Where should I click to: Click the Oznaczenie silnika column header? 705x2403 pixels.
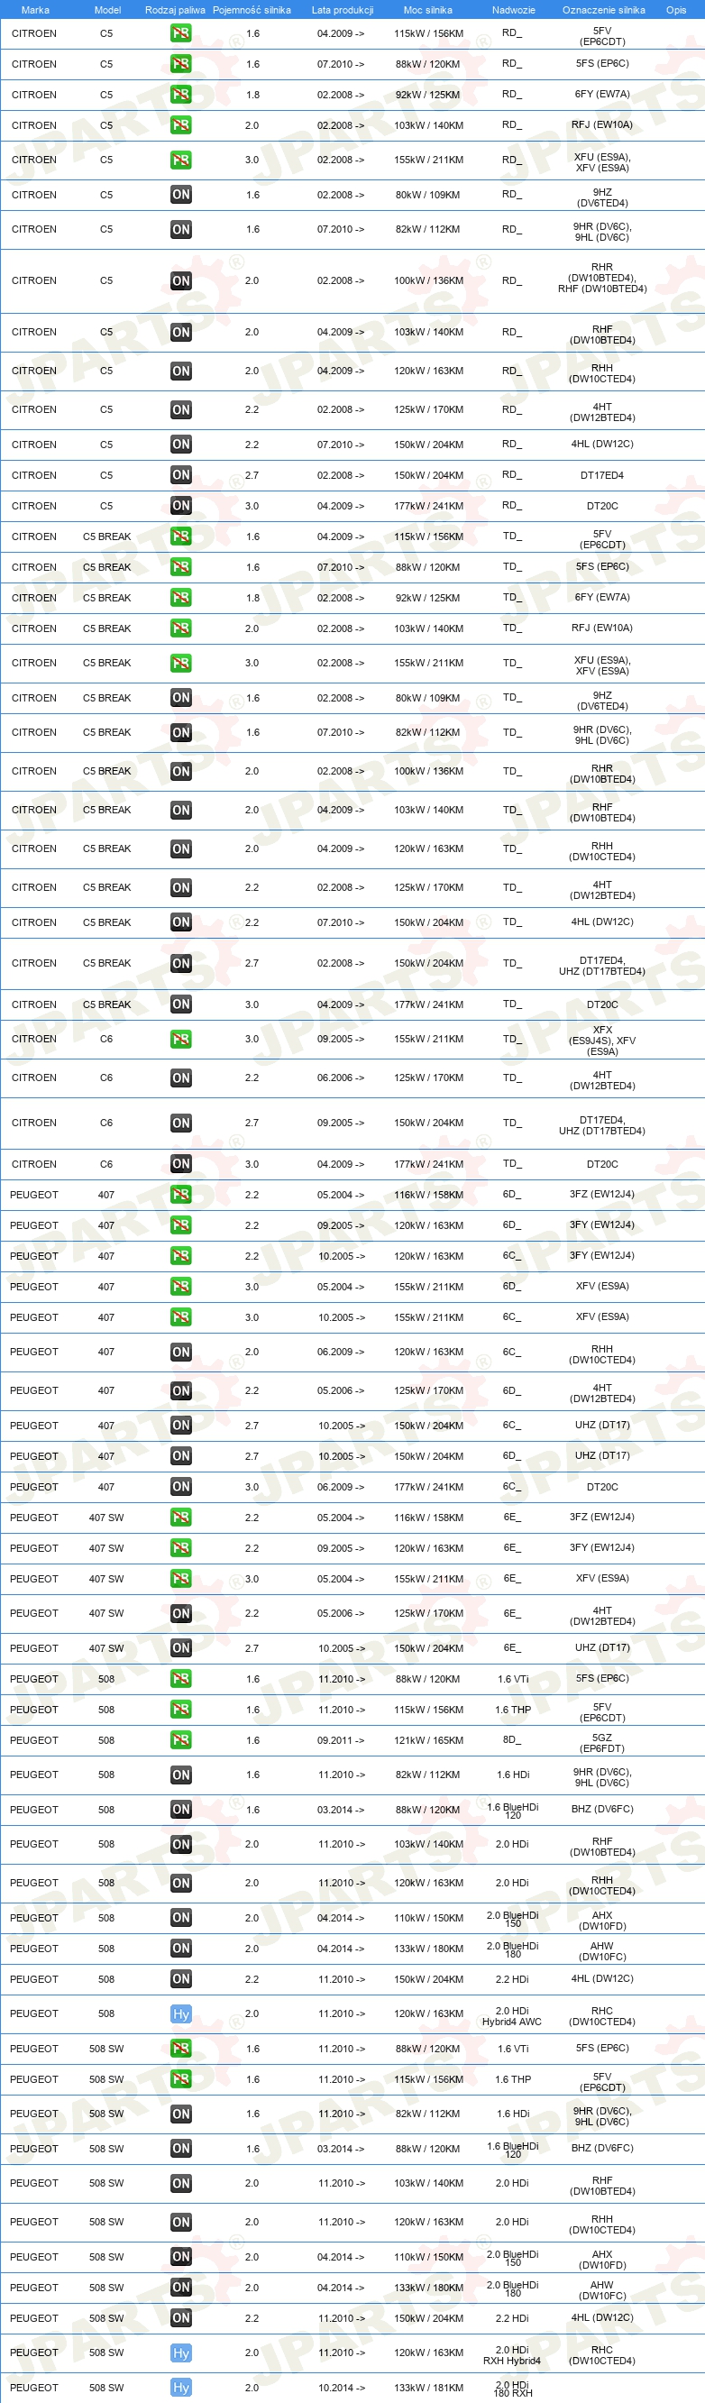[603, 10]
